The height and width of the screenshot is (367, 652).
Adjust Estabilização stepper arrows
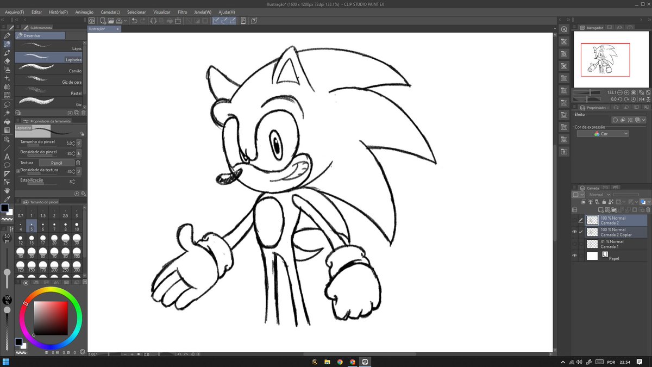click(x=74, y=182)
